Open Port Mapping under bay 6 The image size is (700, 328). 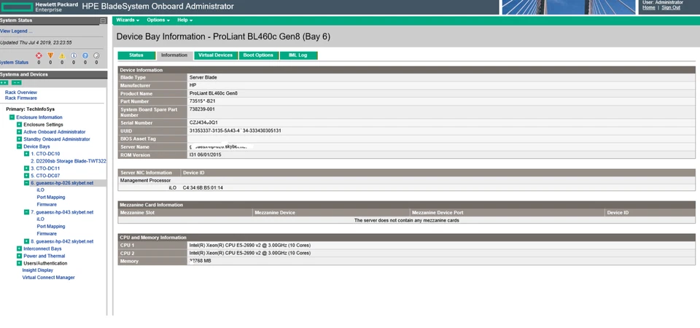tap(51, 198)
